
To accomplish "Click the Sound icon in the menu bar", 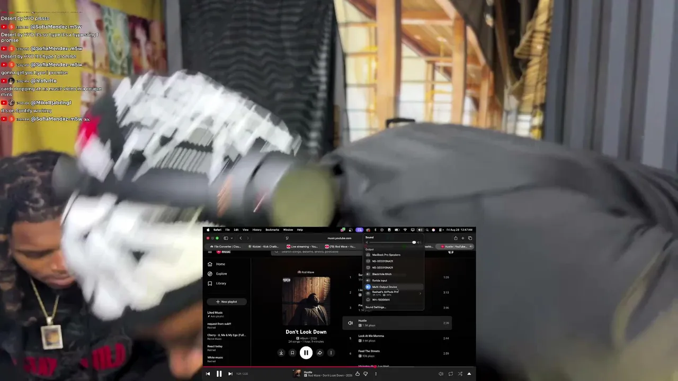I will [x=420, y=230].
